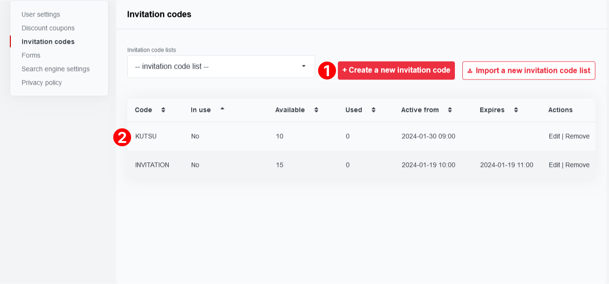Click Import a new invitation code list
The width and height of the screenshot is (609, 284).
pyautogui.click(x=529, y=71)
